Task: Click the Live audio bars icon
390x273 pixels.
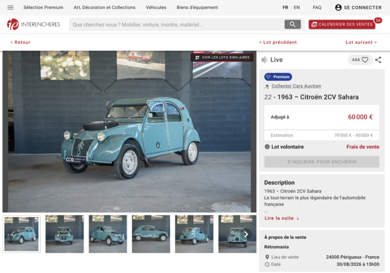Action: pyautogui.click(x=264, y=60)
